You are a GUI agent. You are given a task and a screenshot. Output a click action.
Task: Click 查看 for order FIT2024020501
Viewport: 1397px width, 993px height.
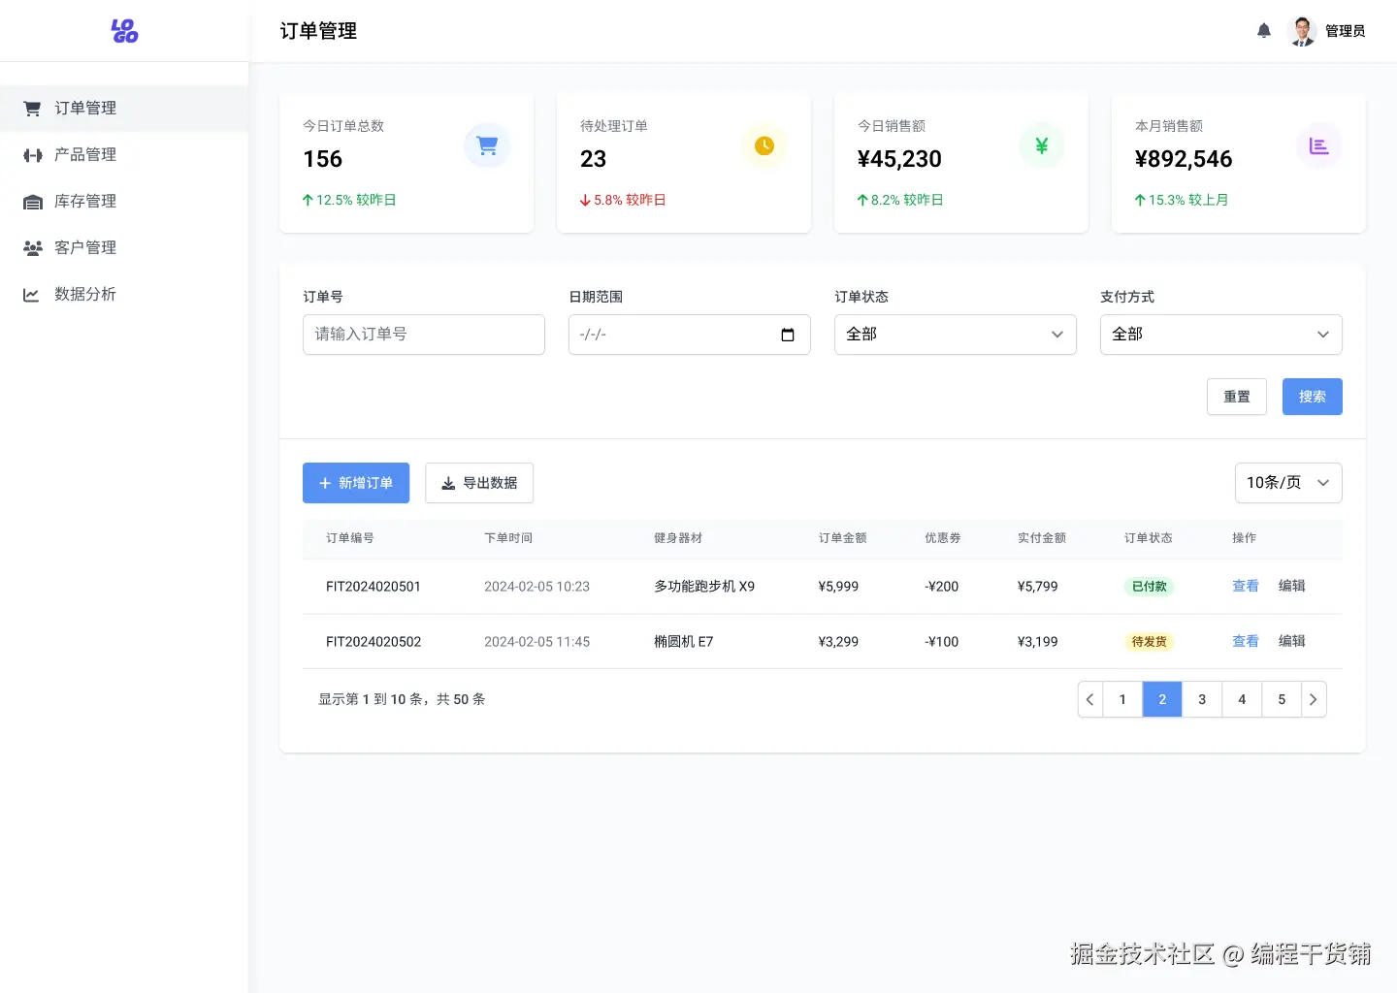[1246, 586]
